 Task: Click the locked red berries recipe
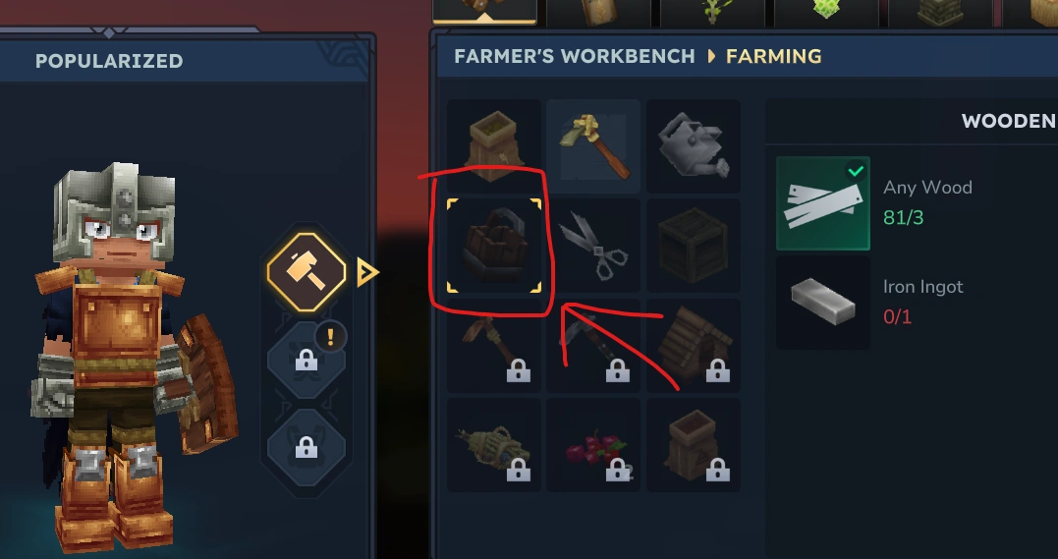[x=593, y=445]
